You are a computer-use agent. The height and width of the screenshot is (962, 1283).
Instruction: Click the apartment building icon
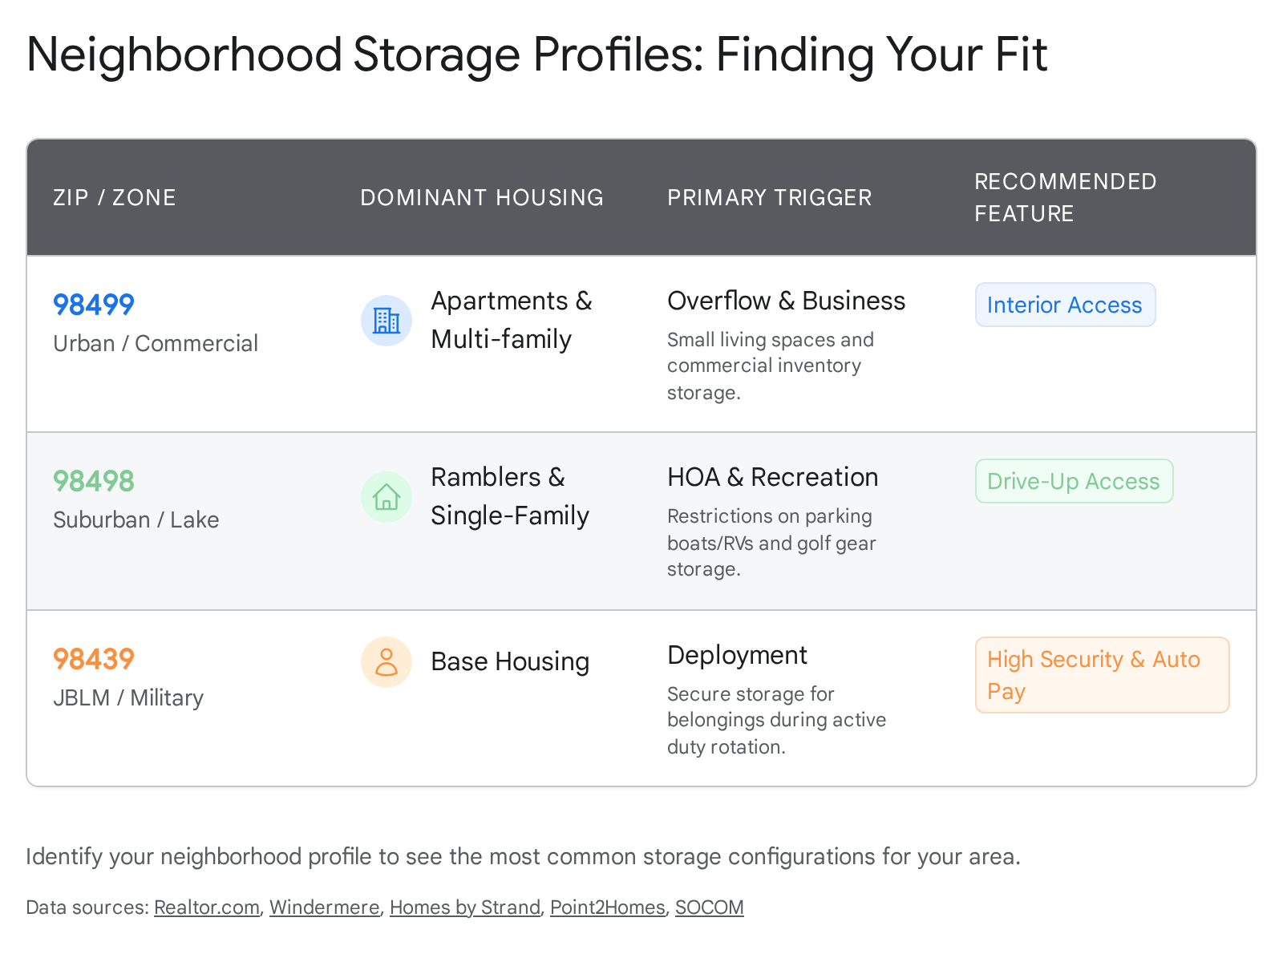tap(387, 321)
